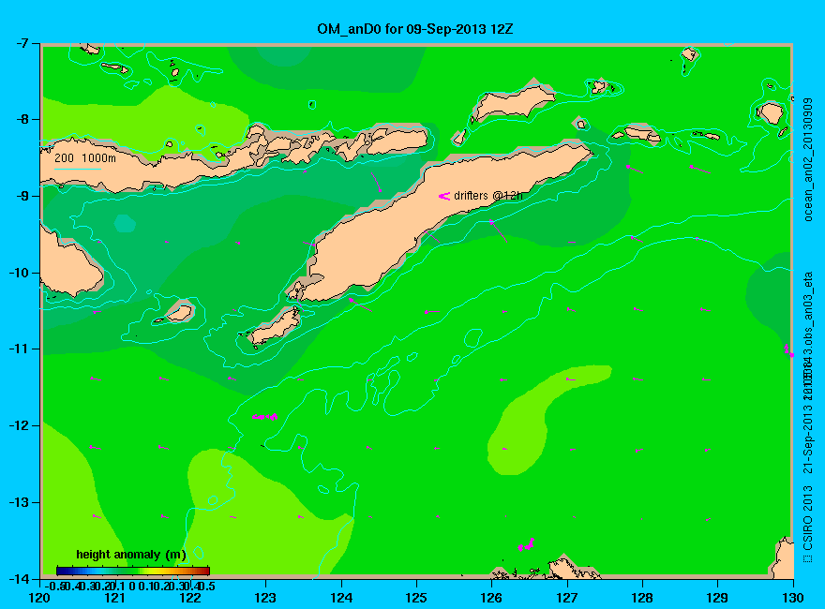This screenshot has height=609, width=825.
Task: Click the vertical 'ocean_an02_20130909' text
Action: point(808,159)
